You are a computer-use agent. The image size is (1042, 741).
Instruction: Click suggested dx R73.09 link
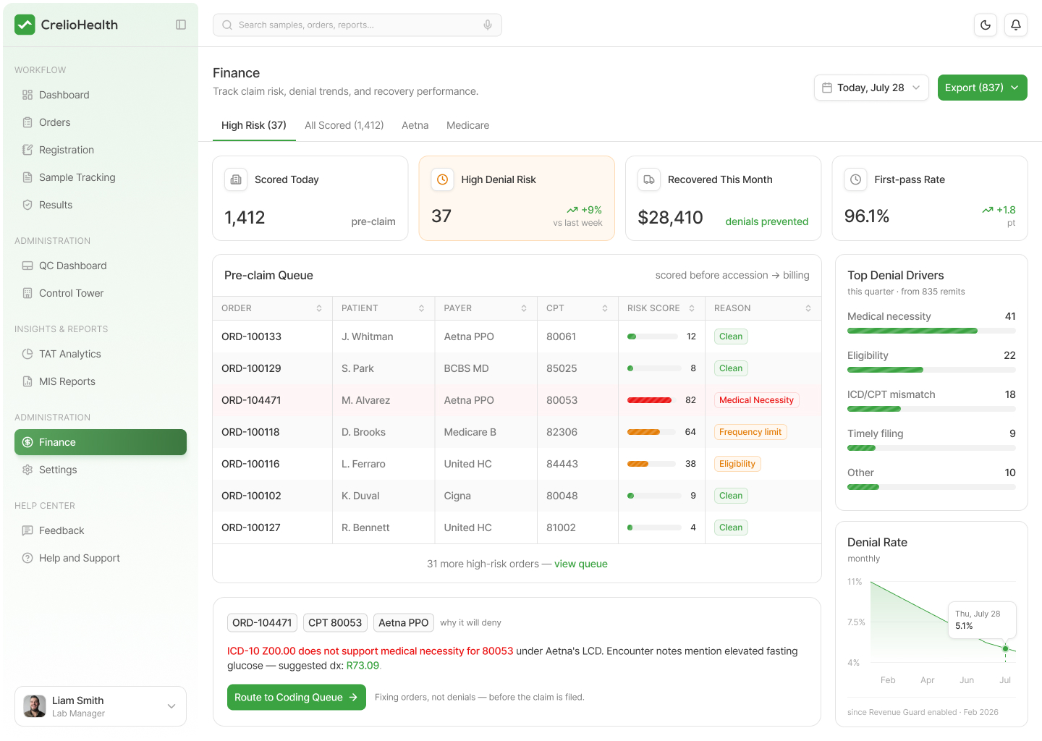363,666
